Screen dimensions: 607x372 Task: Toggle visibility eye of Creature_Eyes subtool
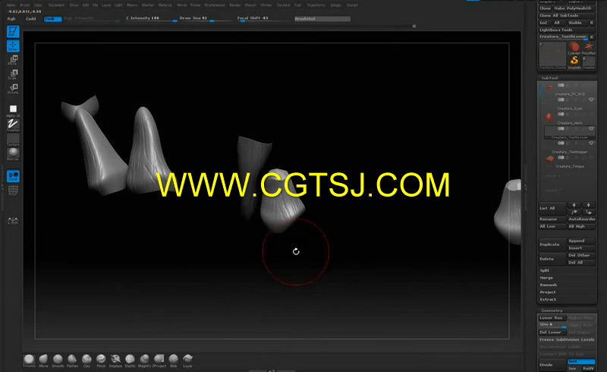591,100
